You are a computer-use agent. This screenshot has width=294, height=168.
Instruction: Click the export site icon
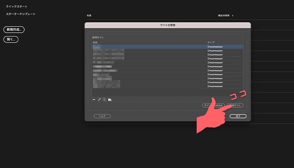[110, 100]
